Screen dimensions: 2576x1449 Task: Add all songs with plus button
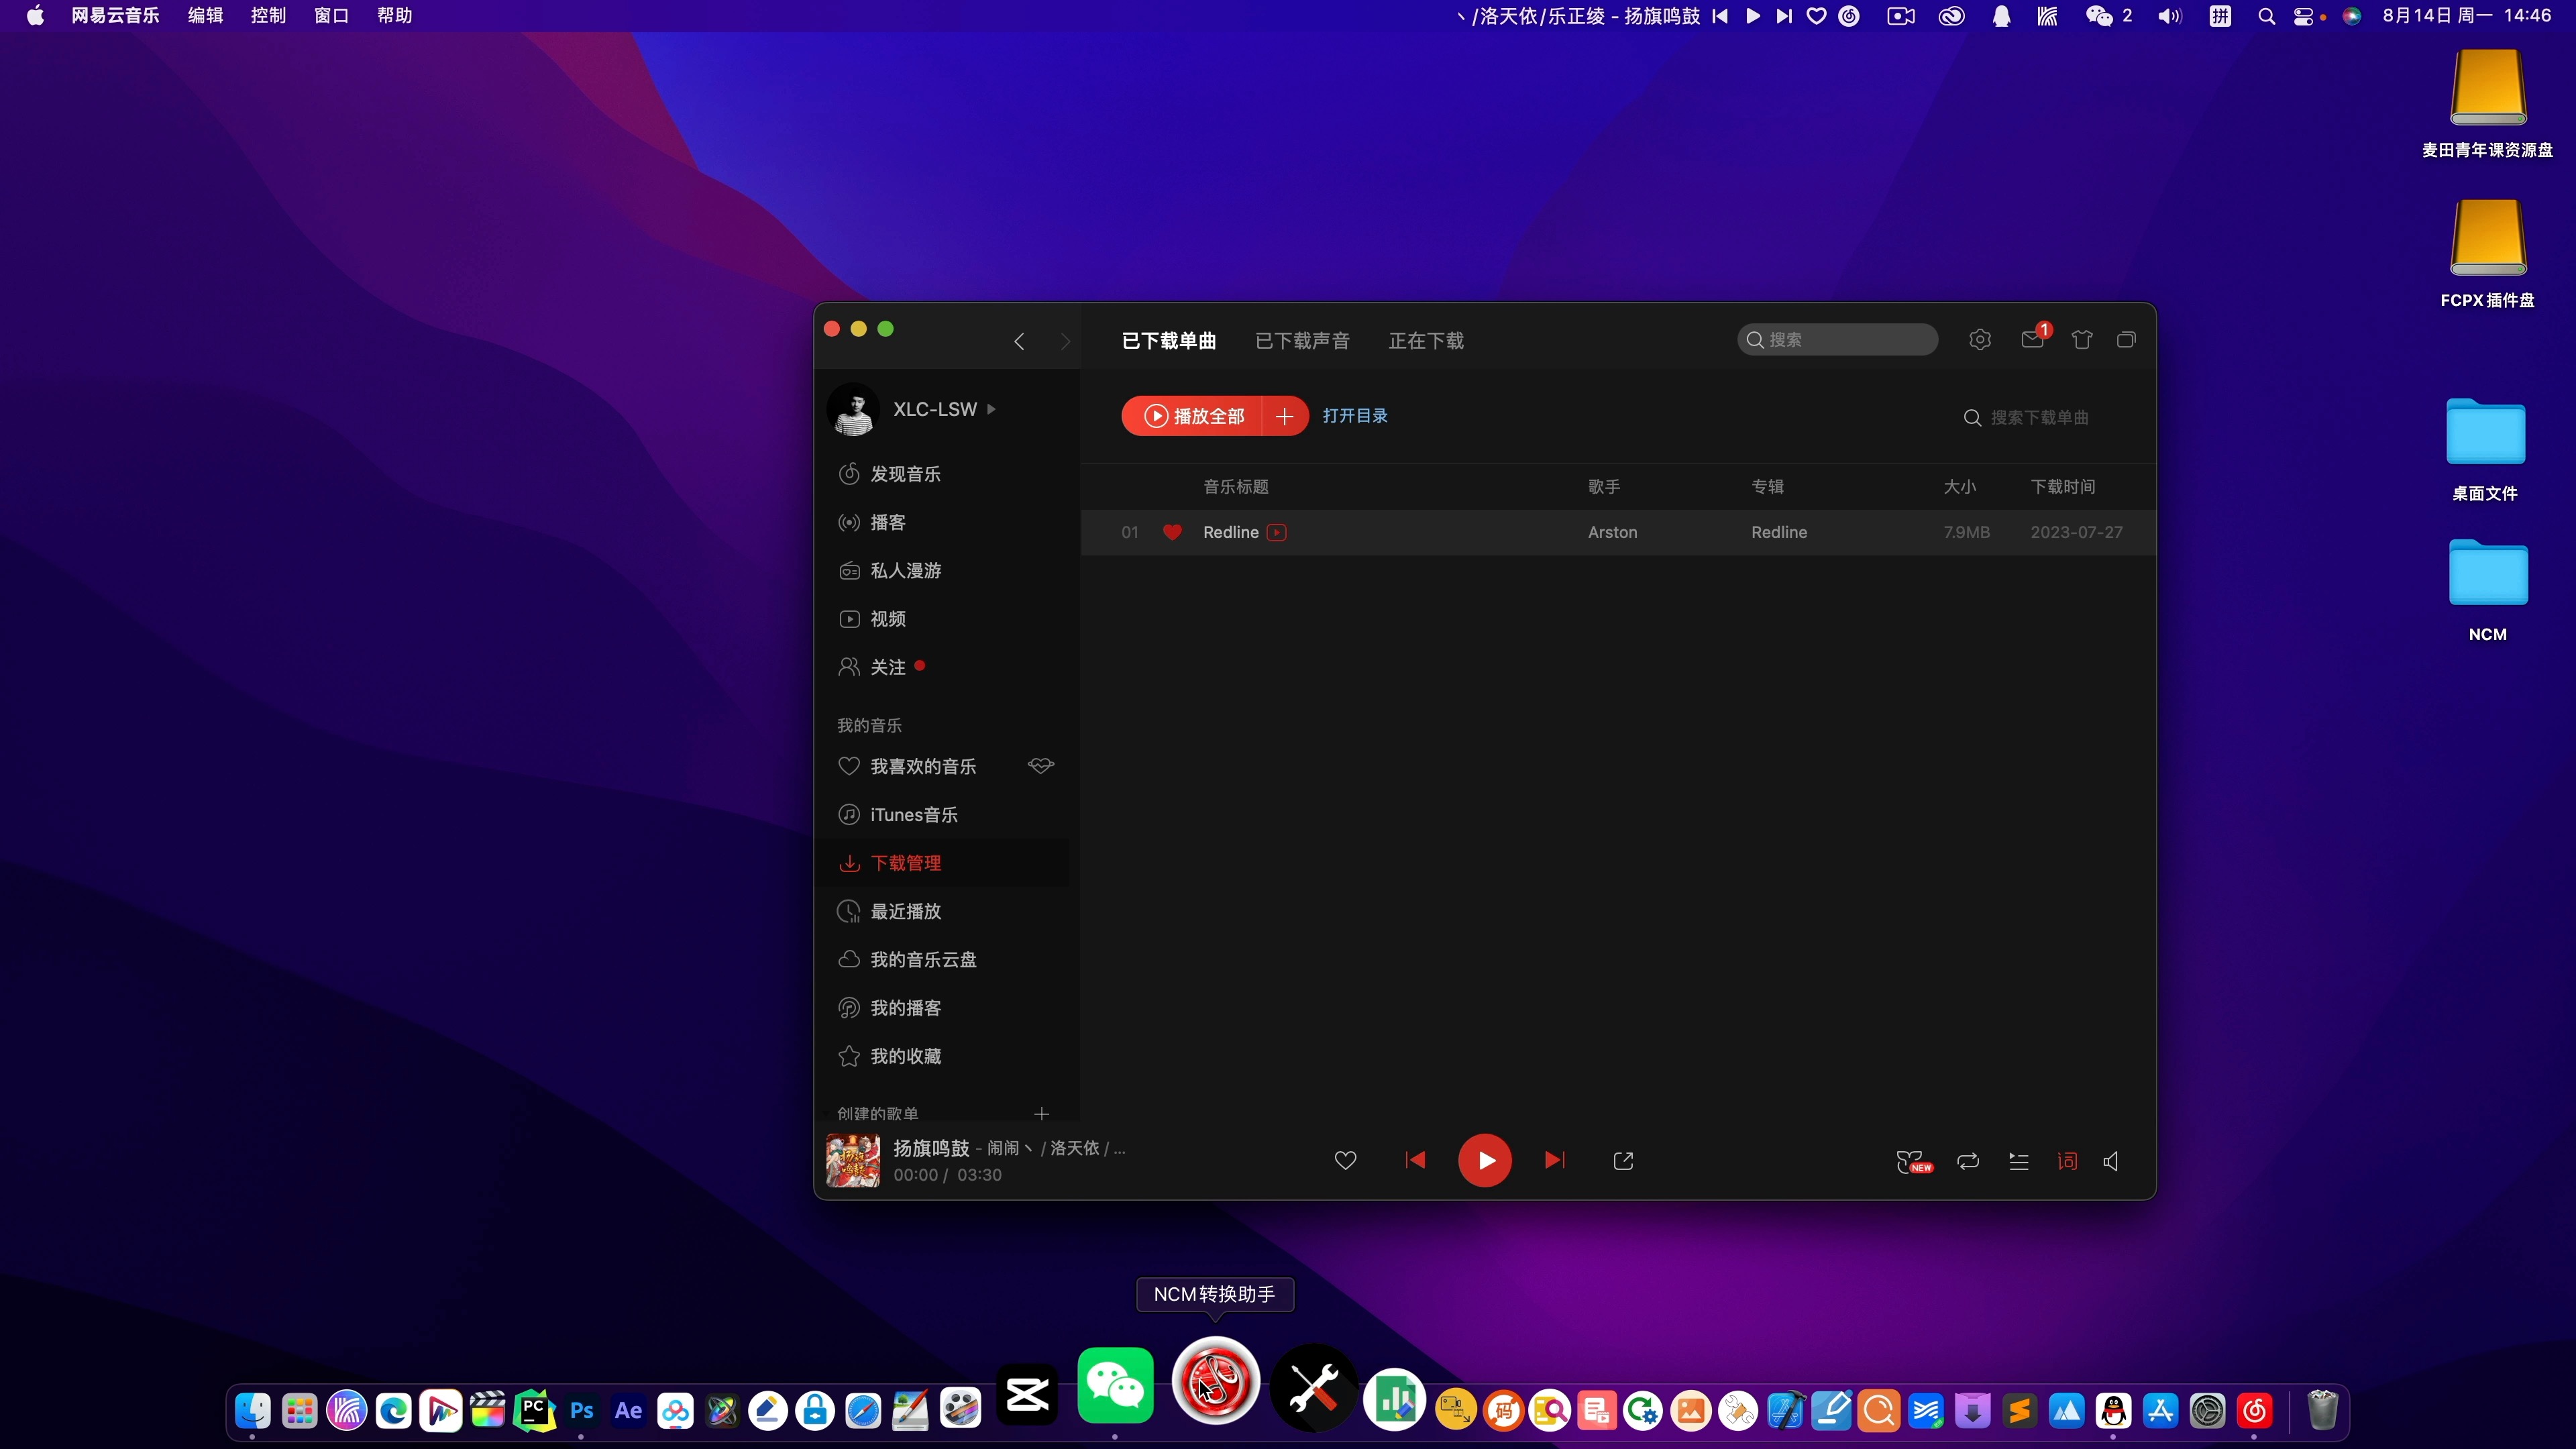[x=1285, y=416]
